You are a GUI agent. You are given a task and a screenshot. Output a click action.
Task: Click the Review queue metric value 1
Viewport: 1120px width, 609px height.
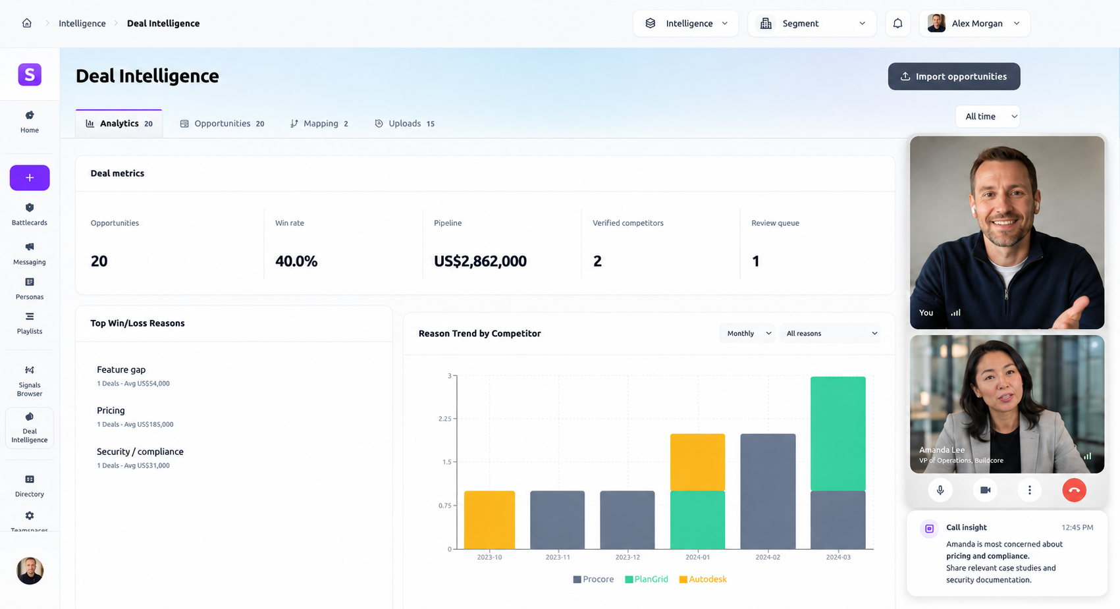pos(755,261)
